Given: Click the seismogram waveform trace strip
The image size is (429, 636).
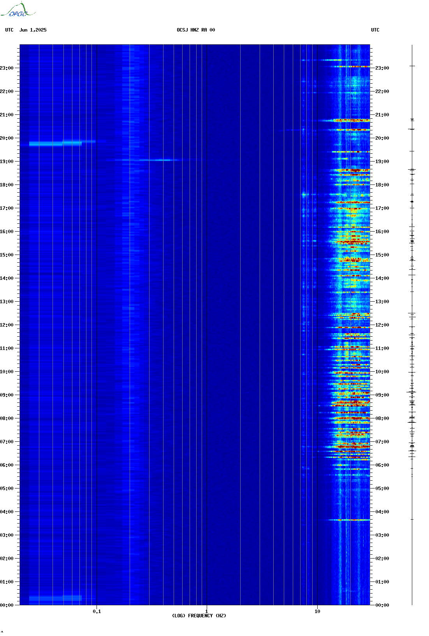Looking at the screenshot, I should (x=412, y=325).
